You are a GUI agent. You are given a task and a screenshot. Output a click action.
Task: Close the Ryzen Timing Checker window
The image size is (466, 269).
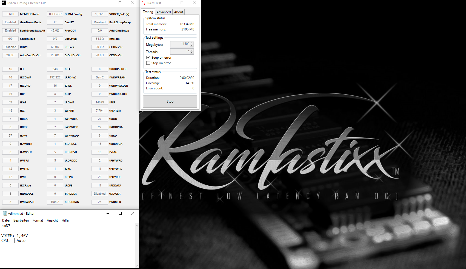pyautogui.click(x=133, y=3)
